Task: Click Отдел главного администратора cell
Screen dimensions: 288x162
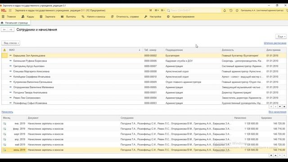Action: pos(183,82)
